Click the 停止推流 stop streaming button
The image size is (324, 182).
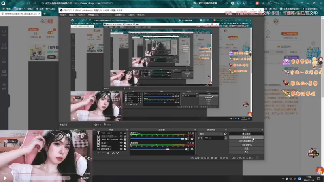tap(246, 134)
